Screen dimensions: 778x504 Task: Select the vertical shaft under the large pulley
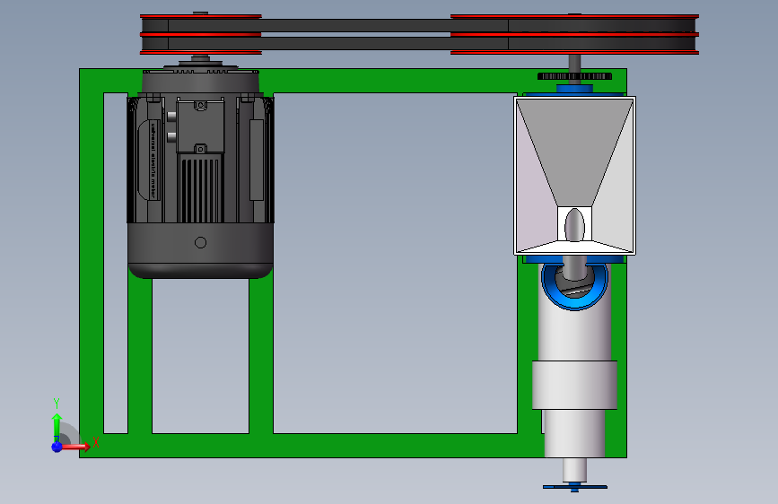point(574,64)
